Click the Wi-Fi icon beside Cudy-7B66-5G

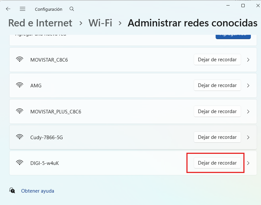[20, 137]
